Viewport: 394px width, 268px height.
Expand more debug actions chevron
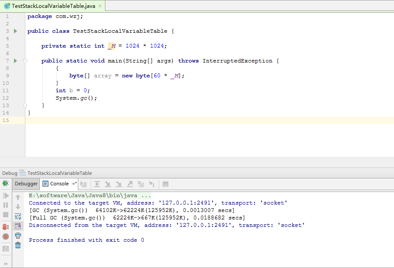tap(6, 264)
